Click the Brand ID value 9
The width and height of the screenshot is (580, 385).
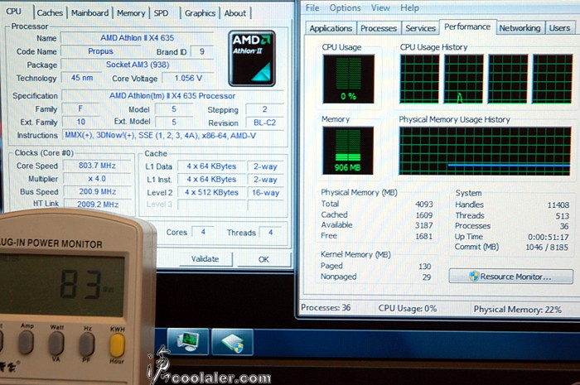(x=202, y=51)
